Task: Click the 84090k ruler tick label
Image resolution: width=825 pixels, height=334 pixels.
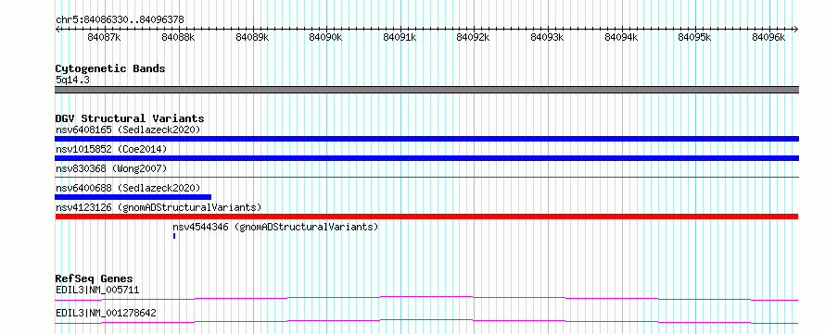Action: [x=325, y=37]
